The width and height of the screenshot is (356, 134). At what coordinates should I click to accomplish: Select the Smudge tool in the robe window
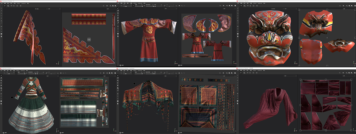pos(118,18)
